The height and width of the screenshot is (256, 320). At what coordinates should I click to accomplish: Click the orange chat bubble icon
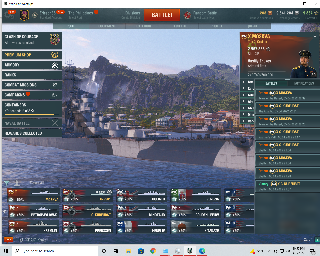pyautogui.click(x=8, y=240)
